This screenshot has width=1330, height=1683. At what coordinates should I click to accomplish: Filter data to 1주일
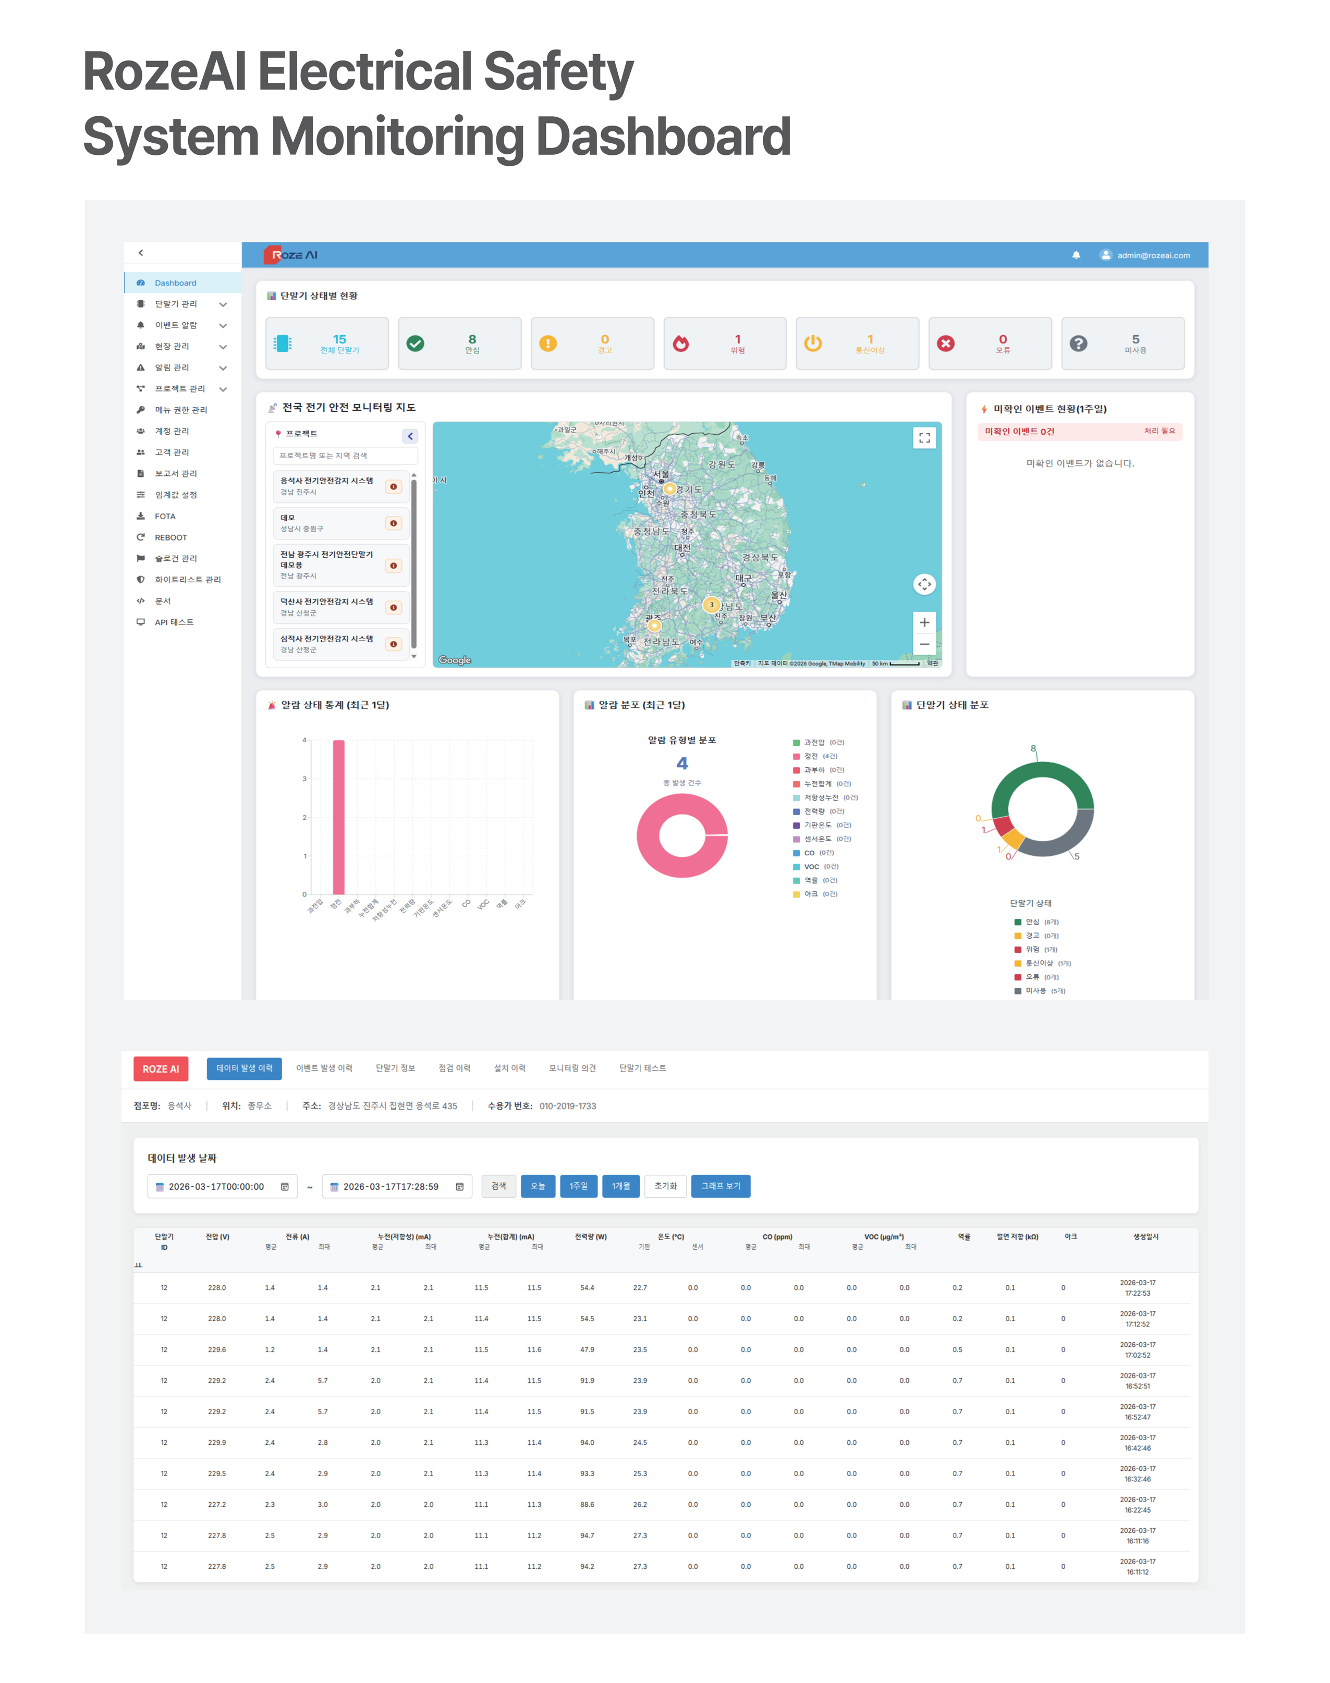(x=579, y=1186)
